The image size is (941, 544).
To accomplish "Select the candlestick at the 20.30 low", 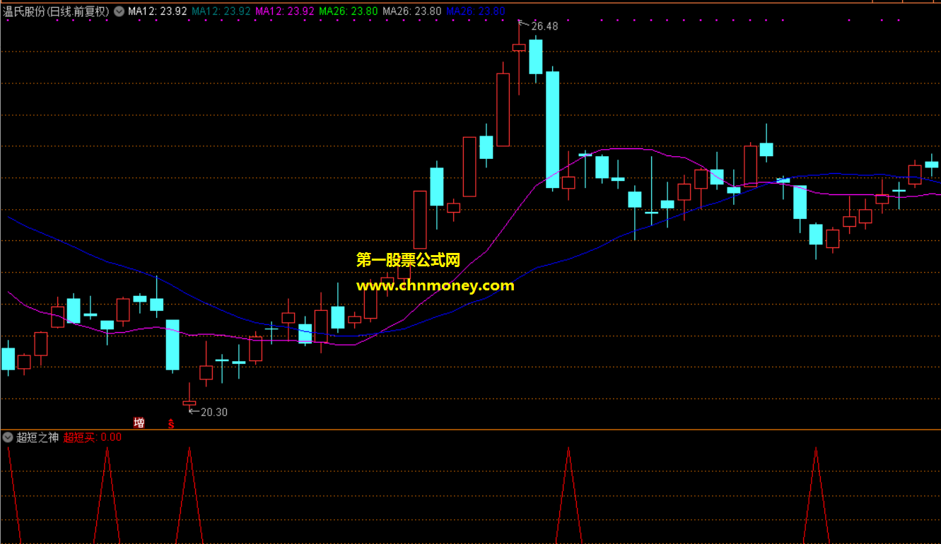I will tap(189, 403).
